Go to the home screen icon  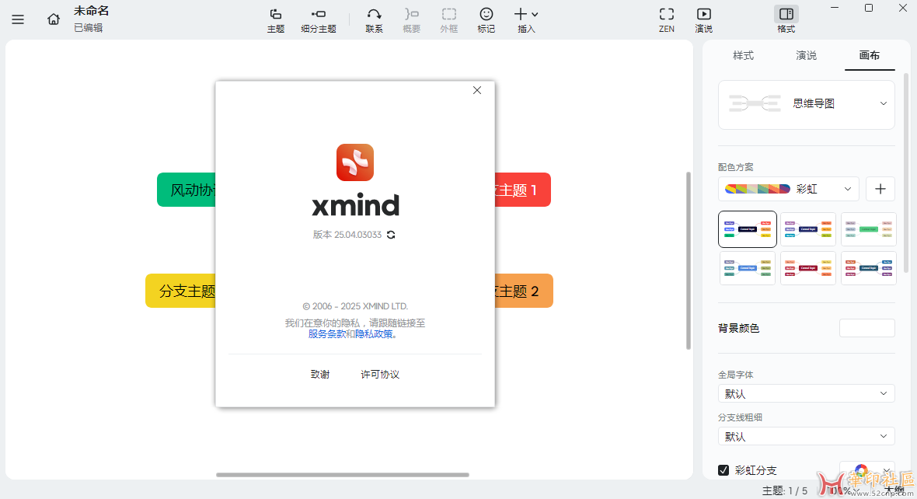[53, 19]
